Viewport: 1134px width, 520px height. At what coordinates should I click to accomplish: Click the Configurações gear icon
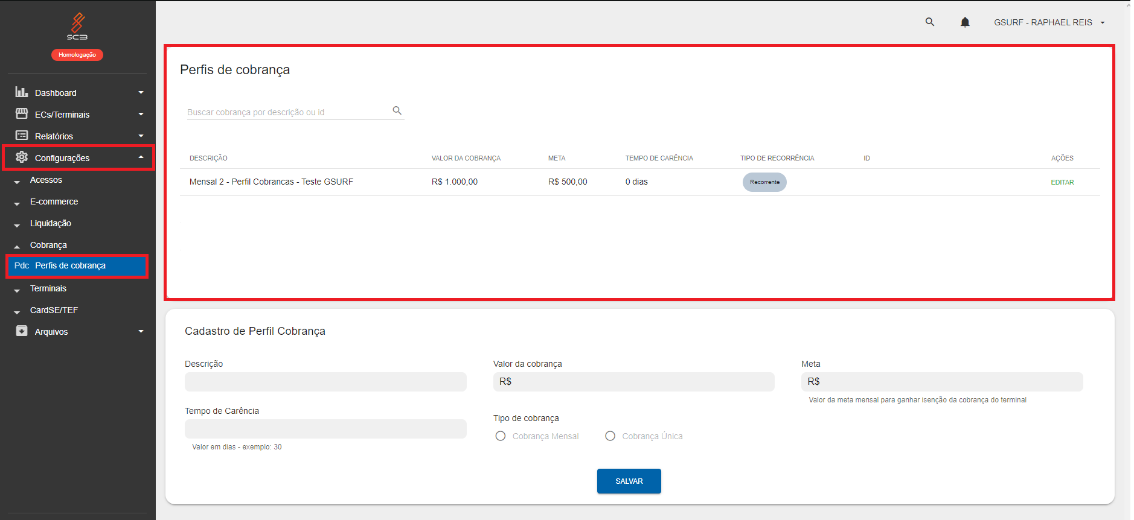[22, 157]
